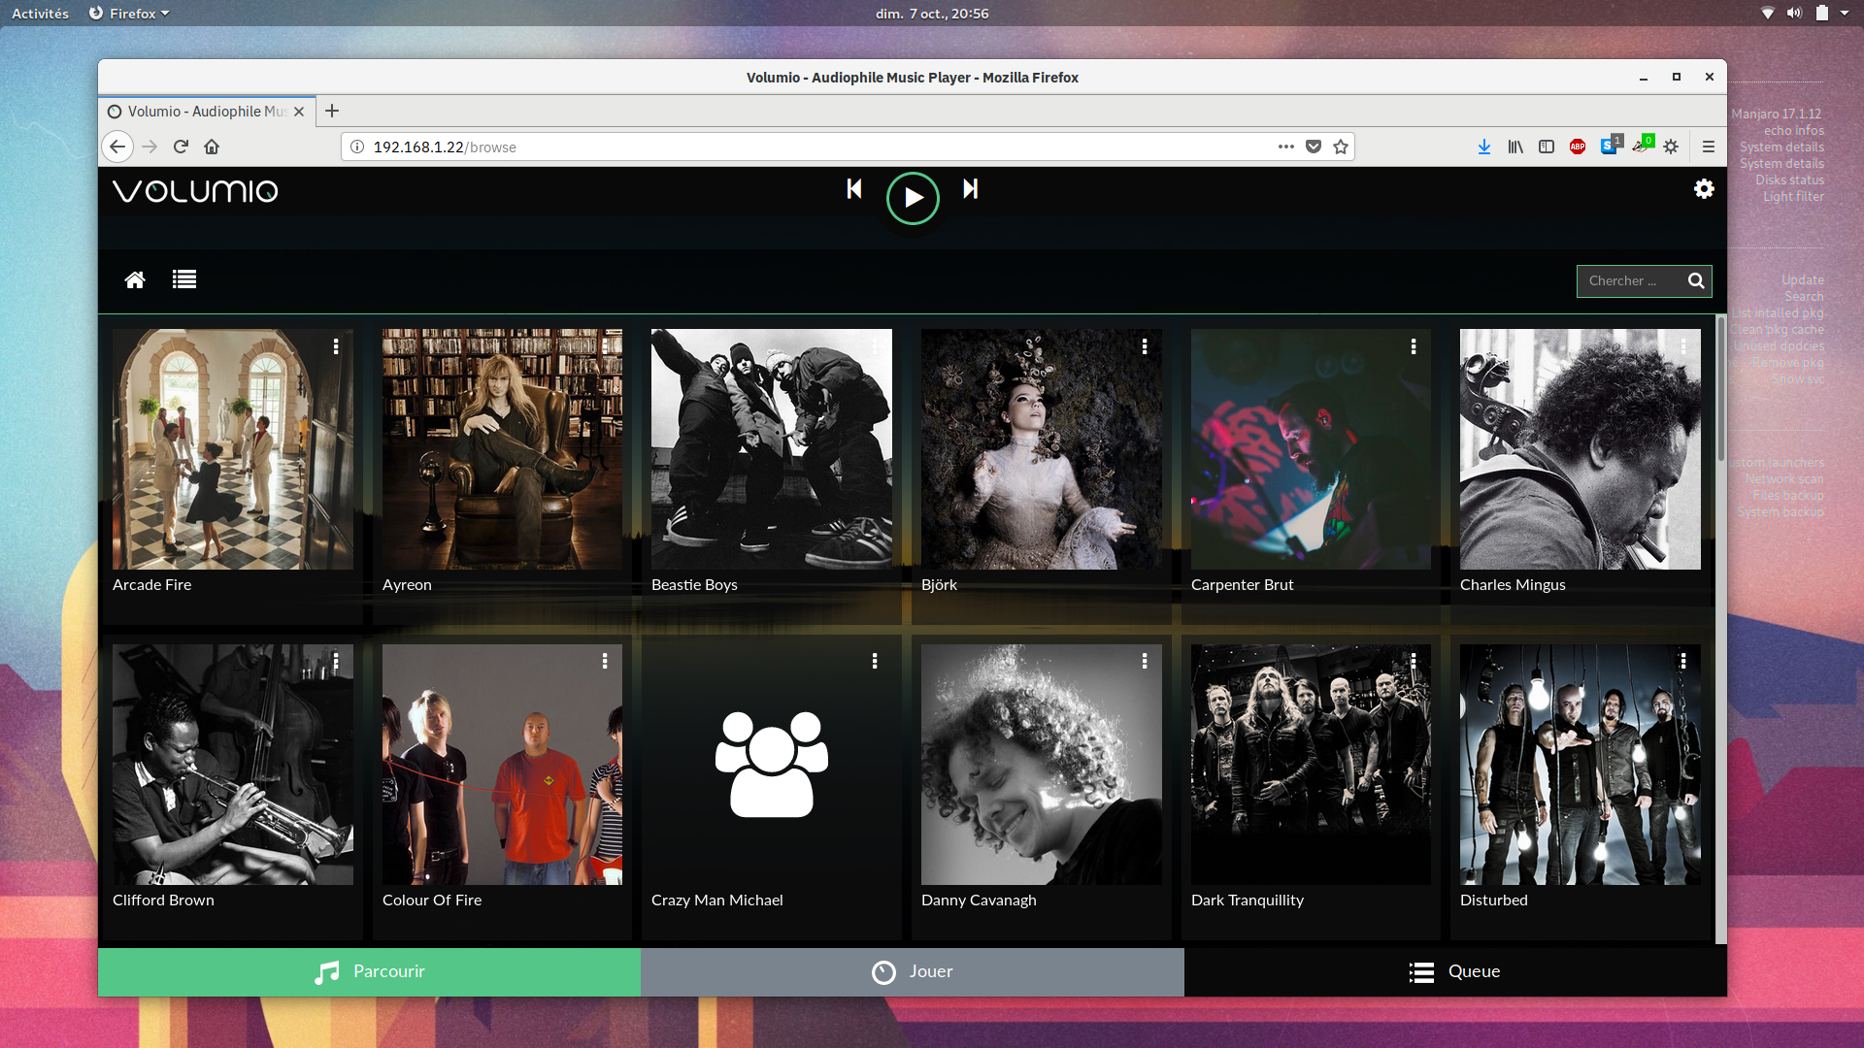This screenshot has width=1864, height=1048.
Task: Open Björk artist name
Action: click(939, 585)
